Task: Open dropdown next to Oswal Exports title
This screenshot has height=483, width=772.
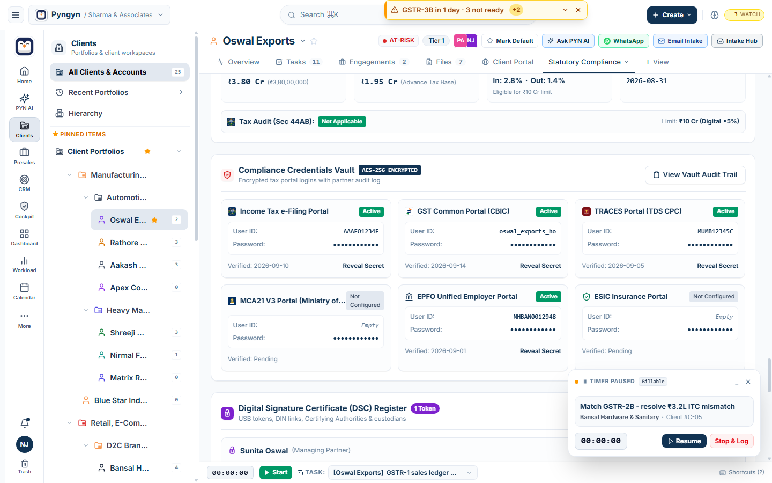Action: (x=302, y=41)
